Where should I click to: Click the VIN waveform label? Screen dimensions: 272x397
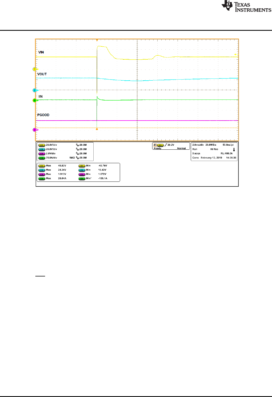[x=41, y=52]
